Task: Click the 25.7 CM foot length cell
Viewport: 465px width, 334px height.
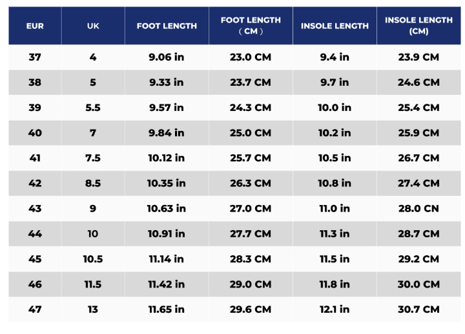Action: (x=251, y=158)
